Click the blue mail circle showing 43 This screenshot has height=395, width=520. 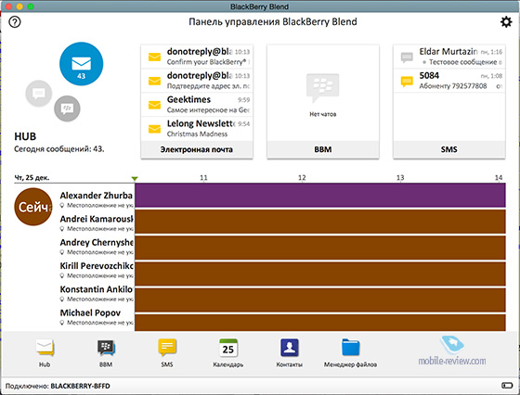(x=82, y=64)
